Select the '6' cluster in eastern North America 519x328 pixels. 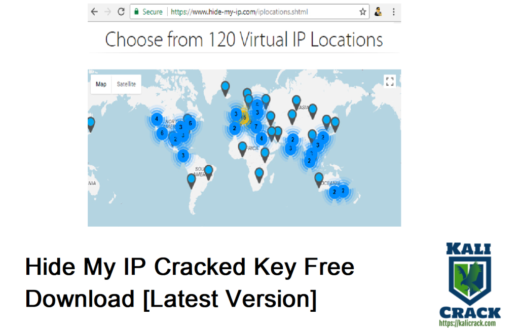(191, 123)
